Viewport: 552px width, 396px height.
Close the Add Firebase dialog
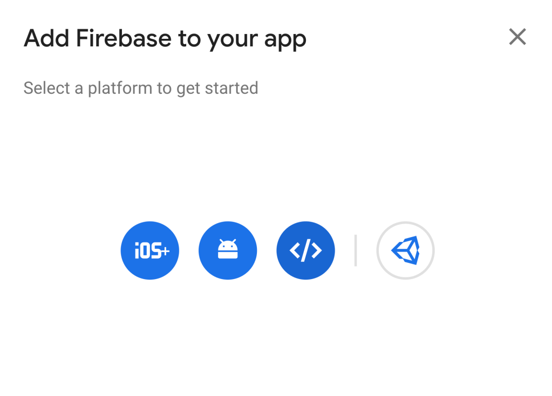pyautogui.click(x=517, y=37)
